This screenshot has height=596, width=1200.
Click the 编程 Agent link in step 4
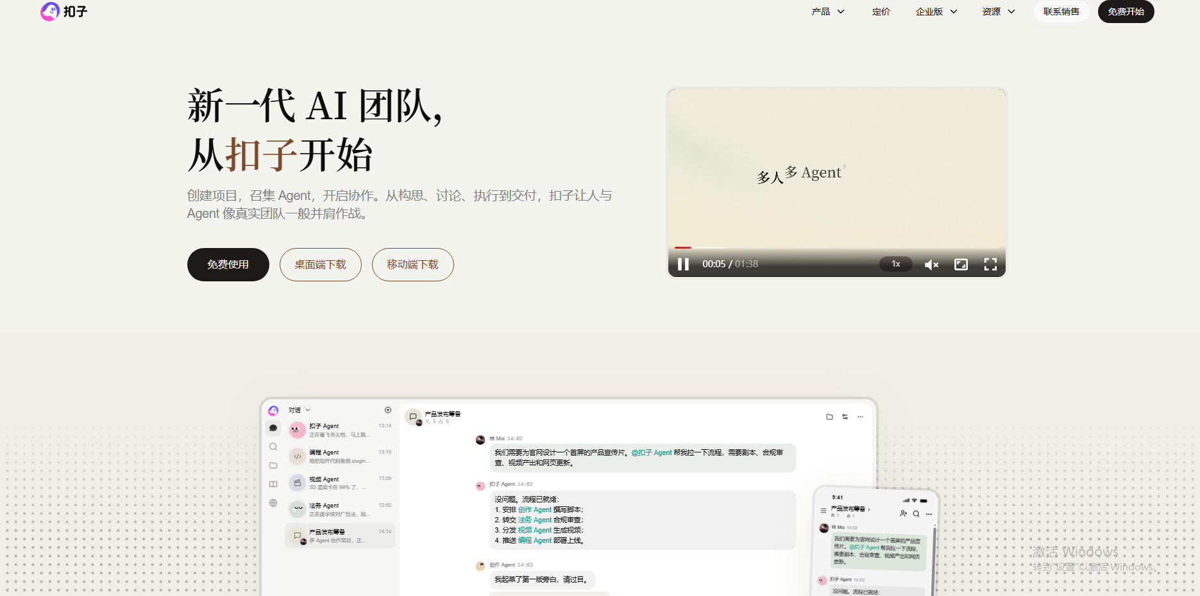[535, 540]
